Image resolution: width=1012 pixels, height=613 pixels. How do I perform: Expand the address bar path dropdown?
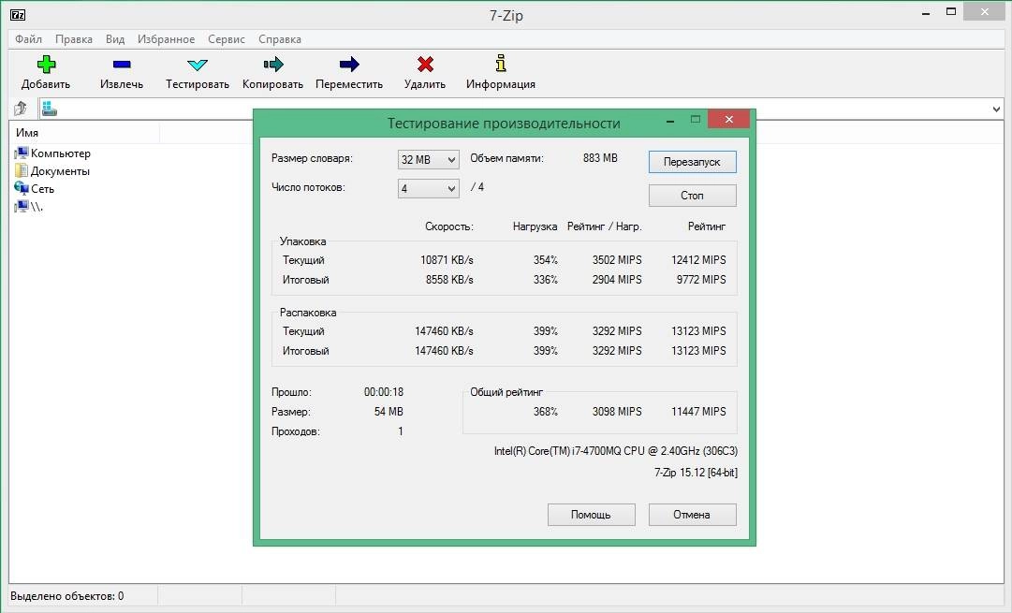[x=996, y=109]
